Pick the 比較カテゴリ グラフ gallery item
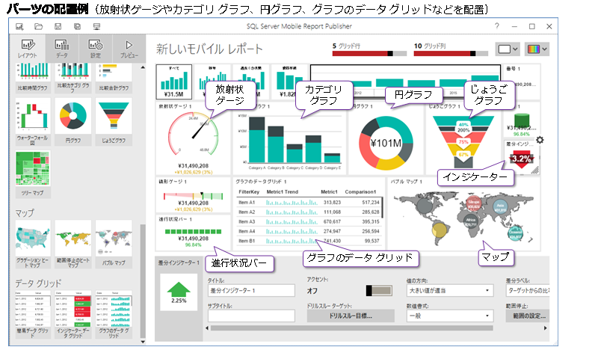Screen dimensions: 598x347 (x=73, y=78)
